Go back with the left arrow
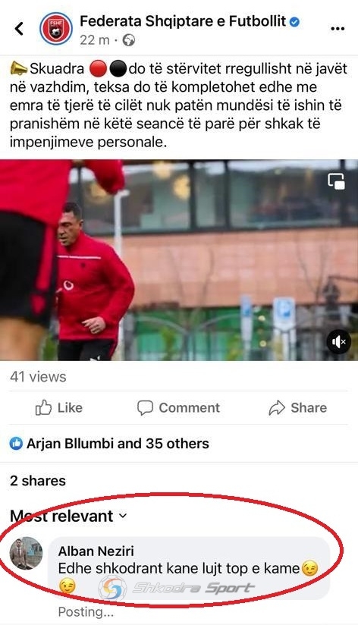Screen dimensions: 358x625 point(19,28)
